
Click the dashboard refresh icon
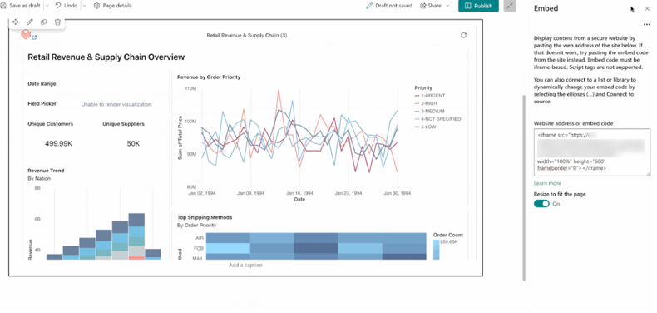pyautogui.click(x=463, y=35)
